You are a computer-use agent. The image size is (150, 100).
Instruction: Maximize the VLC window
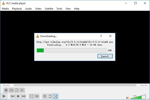135,3
